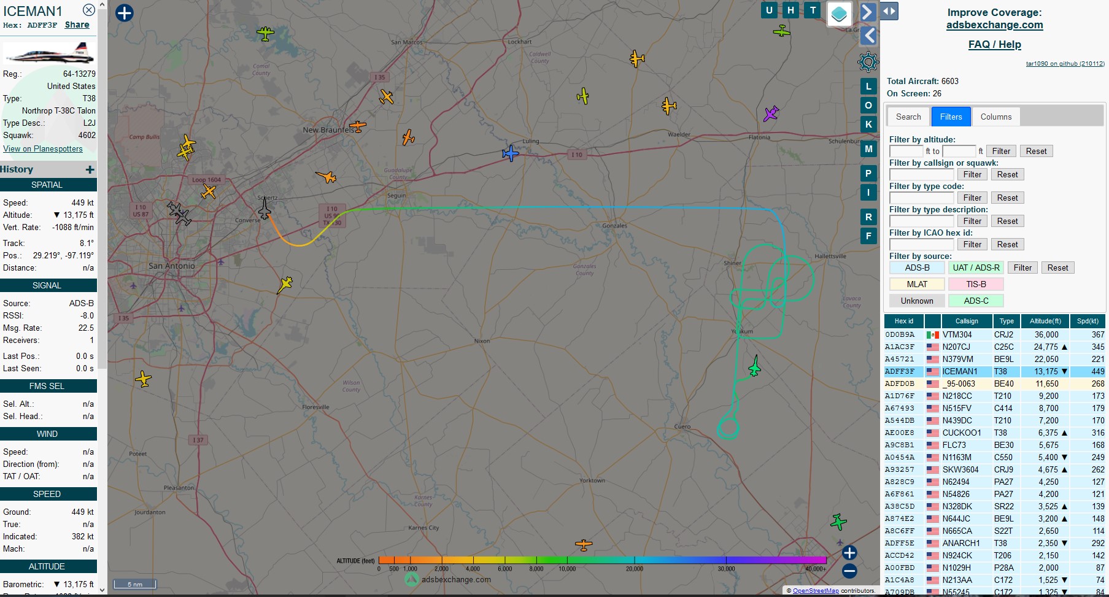Select the dark ICEMAN1 jet near Schertz

point(265,209)
